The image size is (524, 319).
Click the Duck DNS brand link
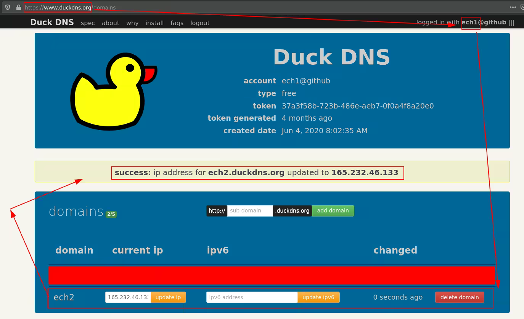[52, 22]
